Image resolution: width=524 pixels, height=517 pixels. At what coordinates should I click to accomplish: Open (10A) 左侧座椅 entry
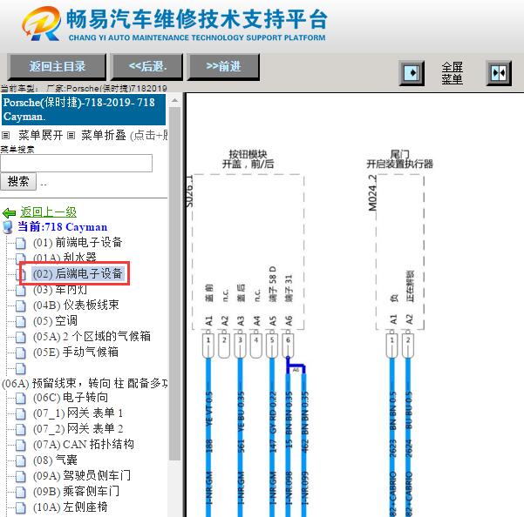coord(70,507)
